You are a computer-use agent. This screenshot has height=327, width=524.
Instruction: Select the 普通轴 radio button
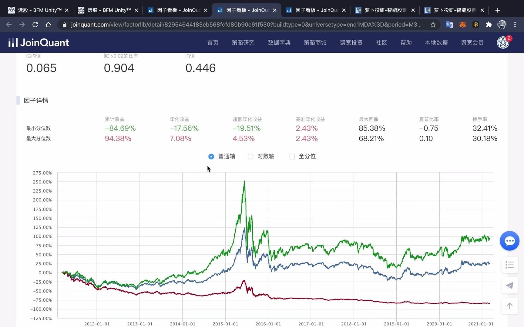point(211,157)
